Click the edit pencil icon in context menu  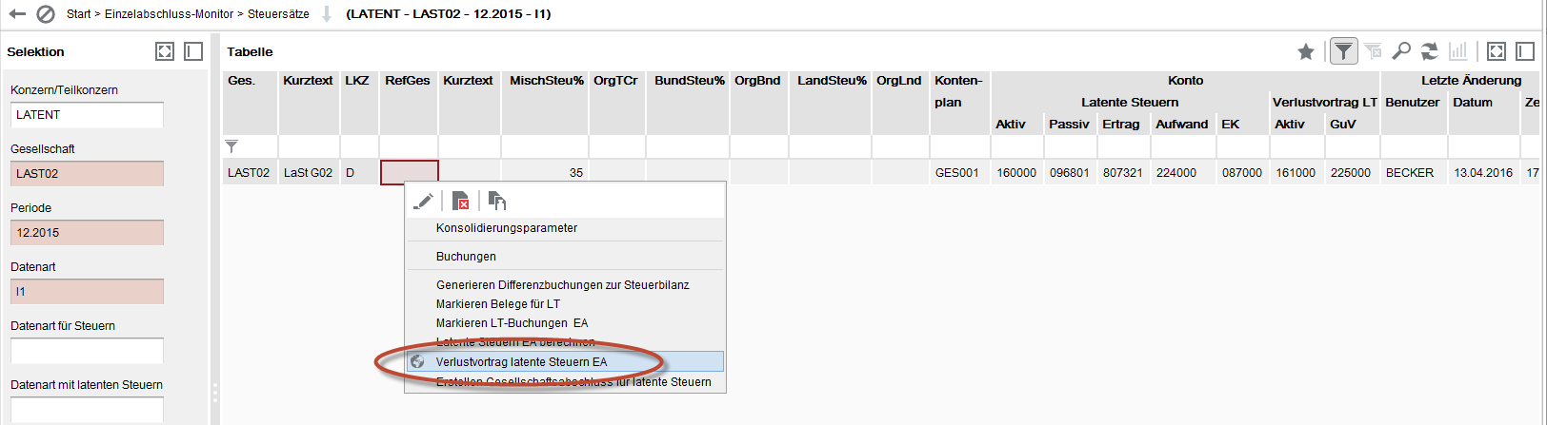pyautogui.click(x=423, y=201)
